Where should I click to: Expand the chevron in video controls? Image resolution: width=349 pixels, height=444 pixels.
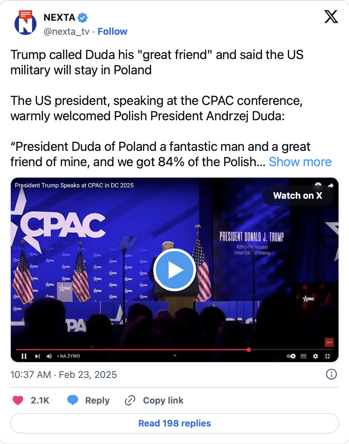click(175, 355)
